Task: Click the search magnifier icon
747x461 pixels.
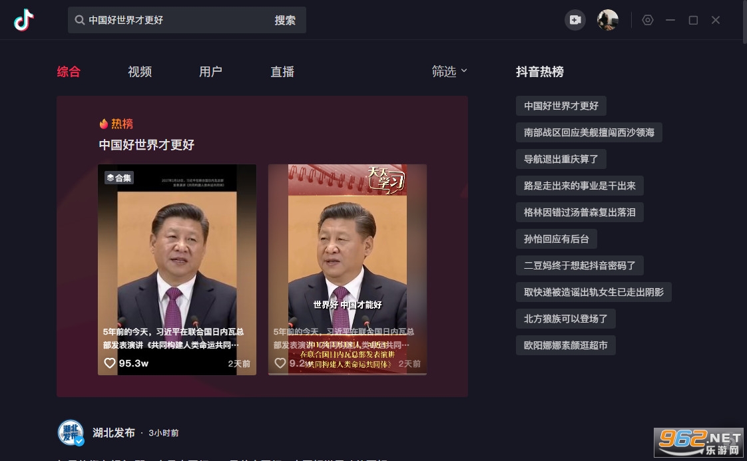Action: pyautogui.click(x=79, y=20)
